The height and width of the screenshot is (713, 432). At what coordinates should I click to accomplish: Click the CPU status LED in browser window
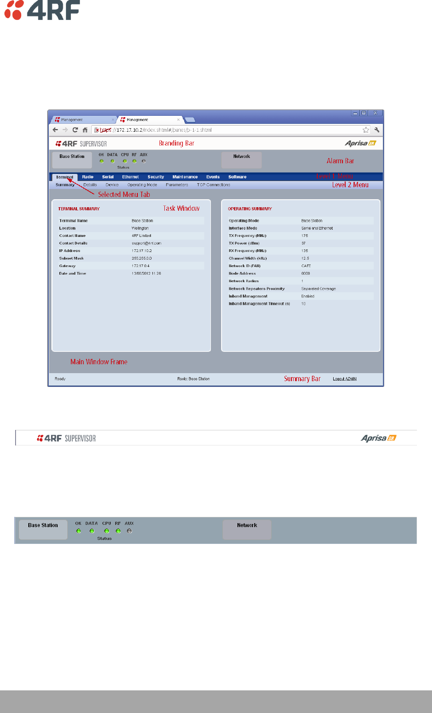tap(125, 161)
